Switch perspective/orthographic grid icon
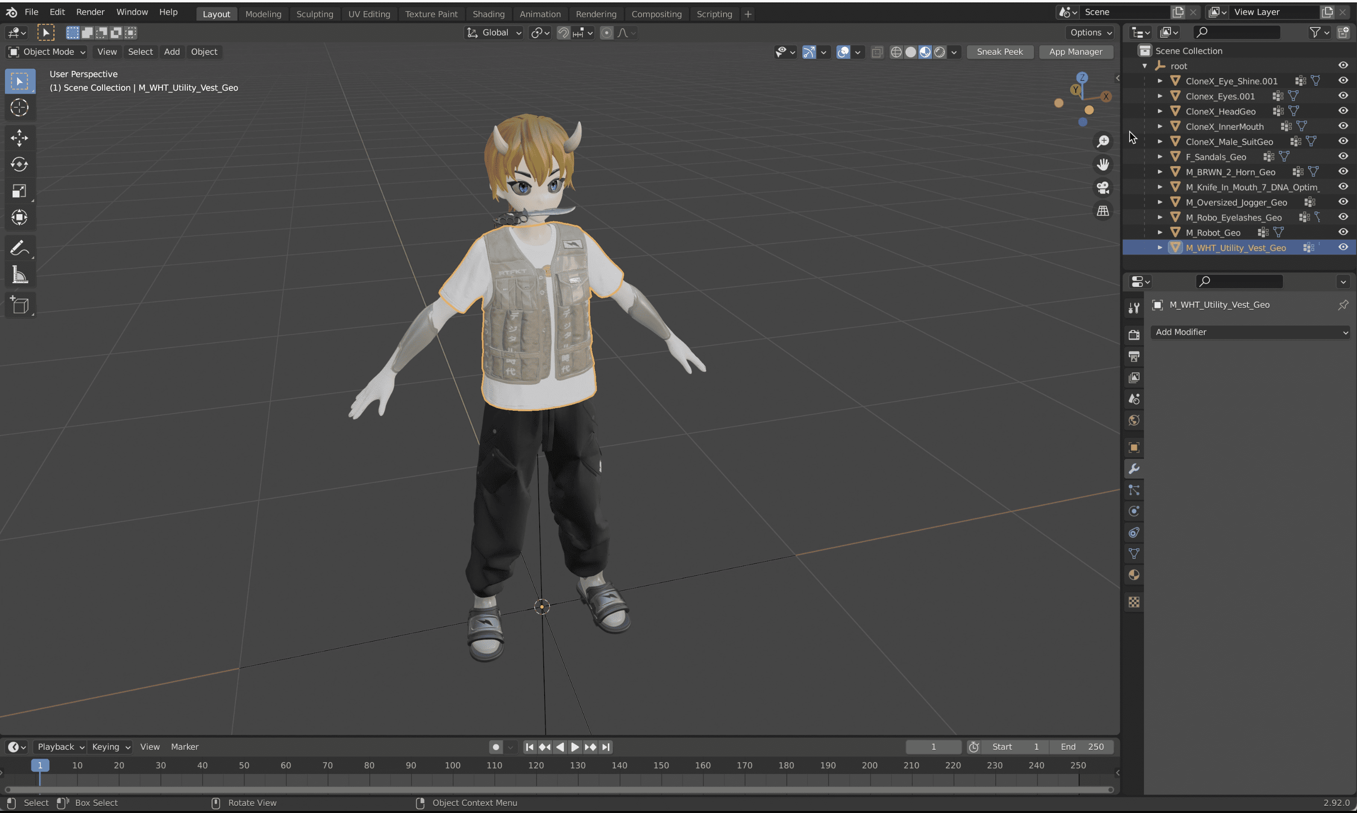 (x=1103, y=211)
